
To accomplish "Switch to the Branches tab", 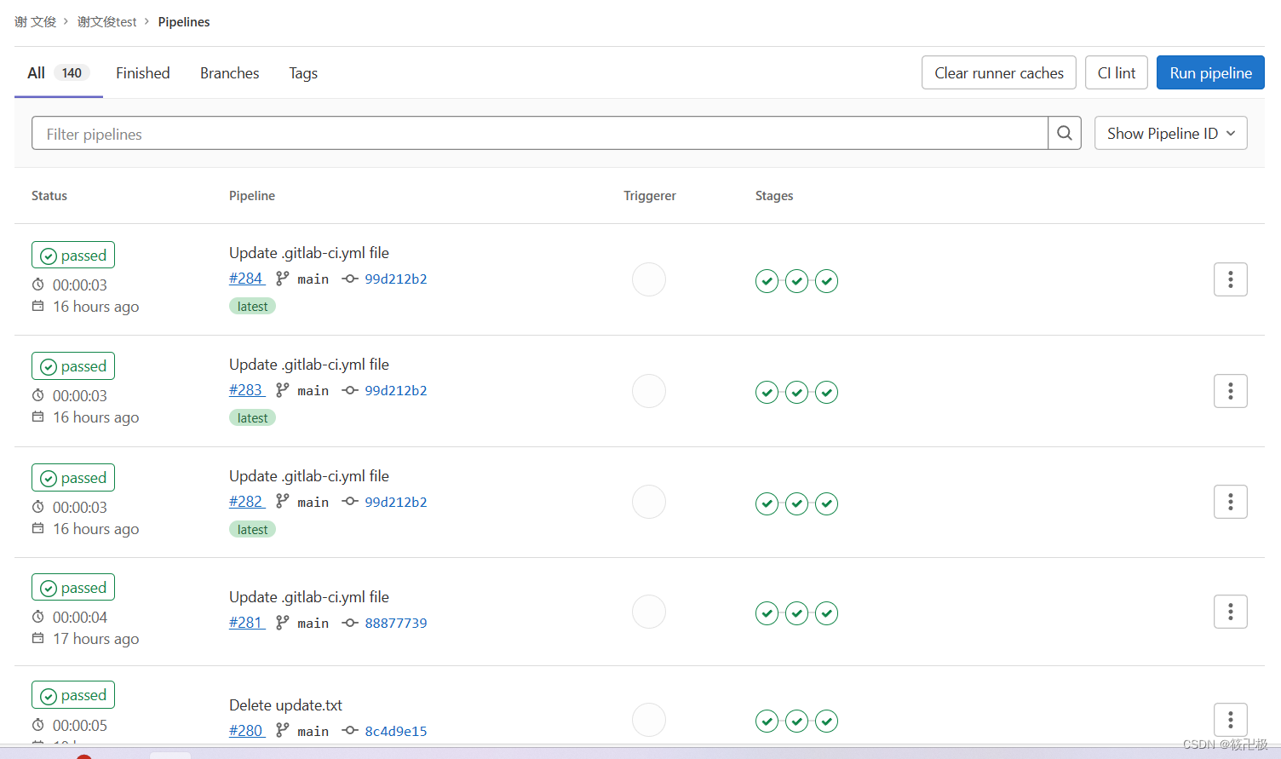I will [x=229, y=72].
